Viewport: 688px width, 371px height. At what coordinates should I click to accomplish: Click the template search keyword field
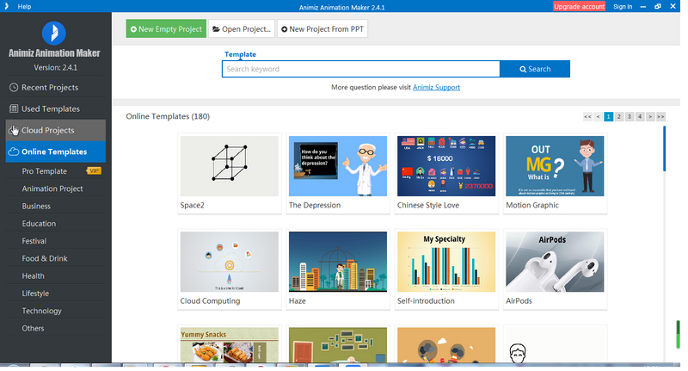pyautogui.click(x=359, y=70)
